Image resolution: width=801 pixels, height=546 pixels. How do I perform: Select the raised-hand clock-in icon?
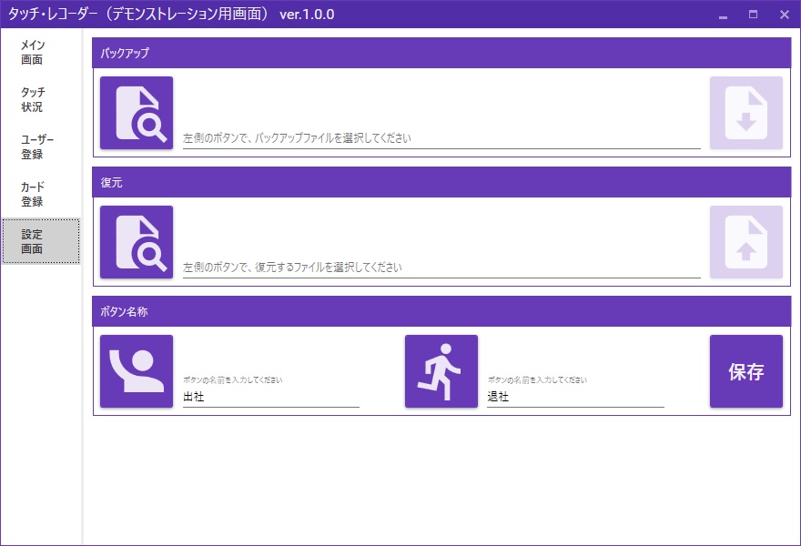pos(136,372)
